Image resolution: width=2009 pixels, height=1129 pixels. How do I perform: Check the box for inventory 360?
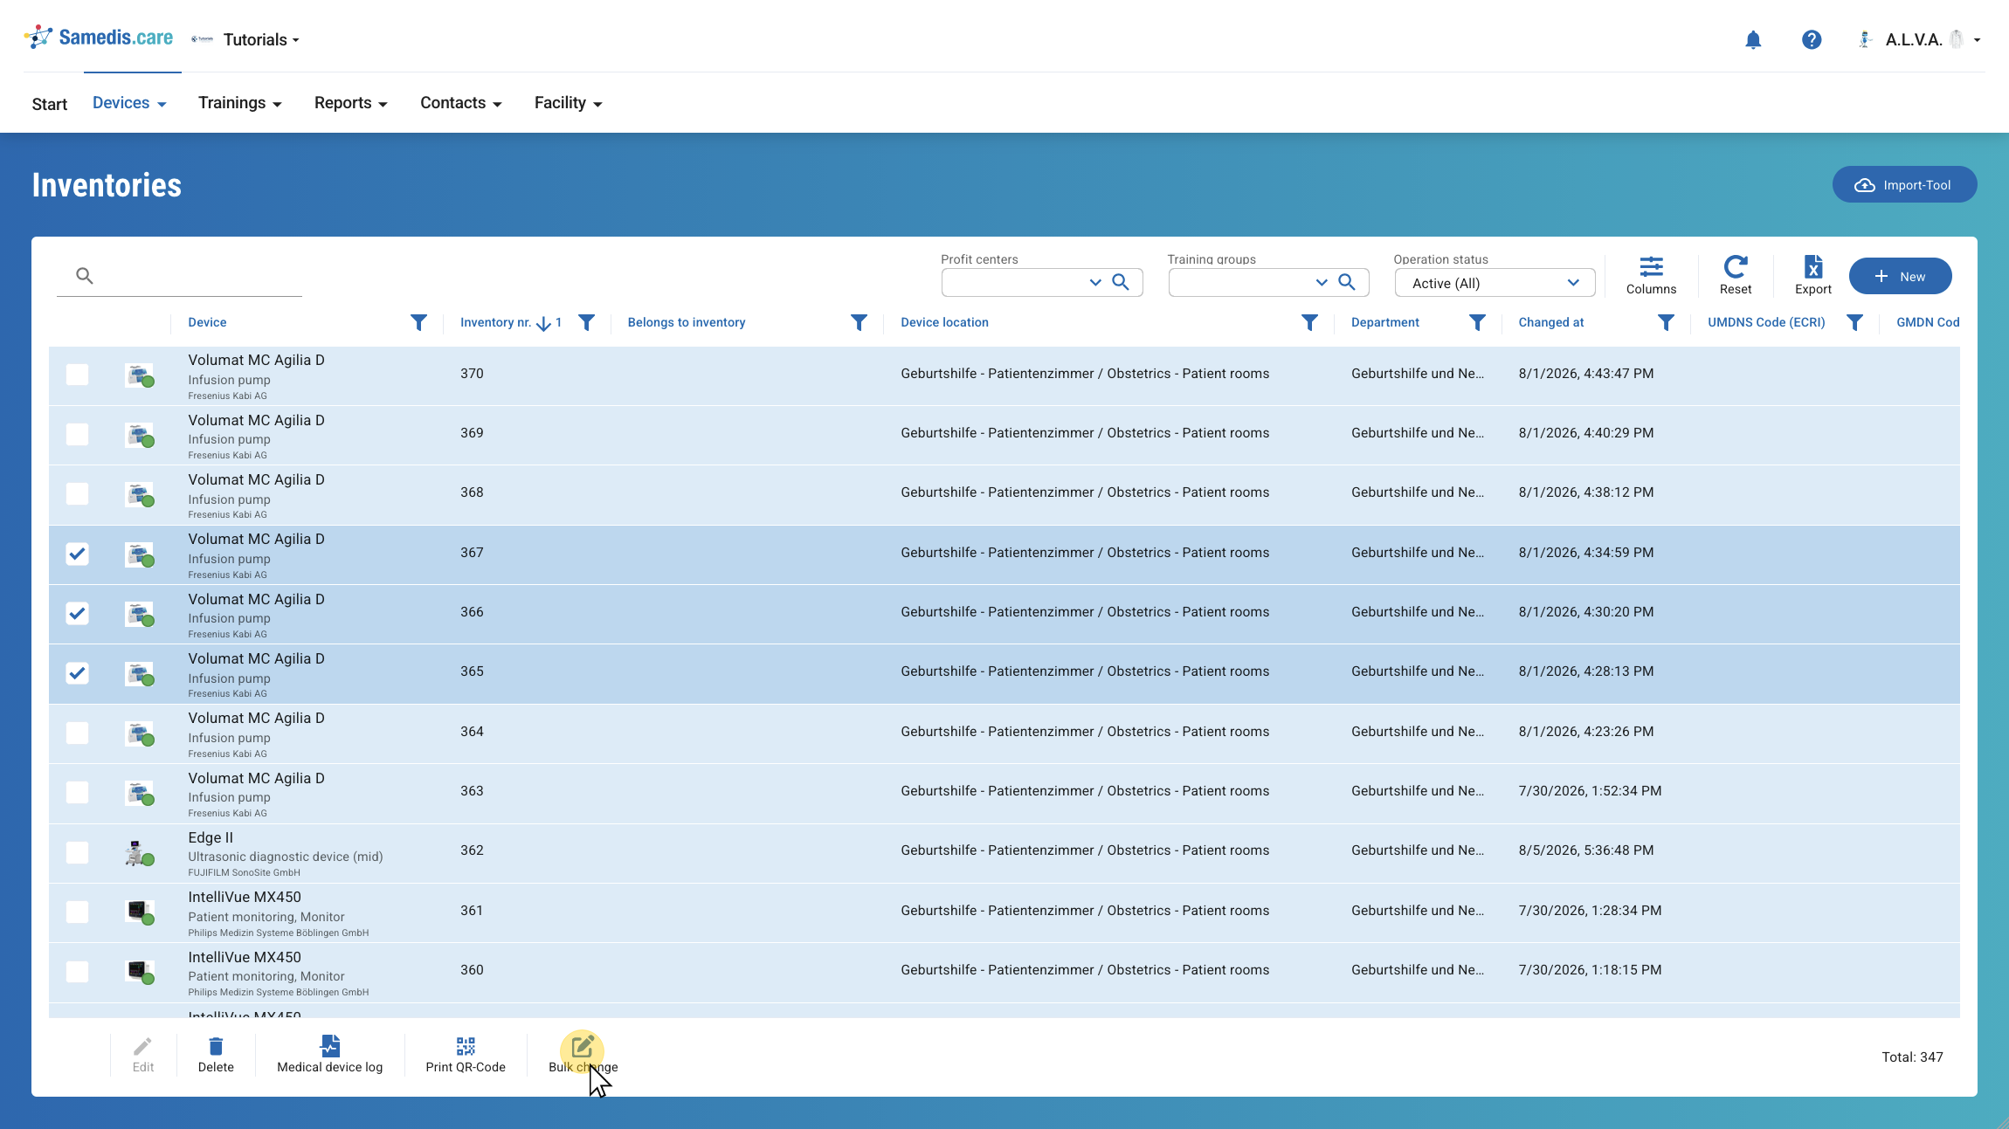(x=78, y=971)
